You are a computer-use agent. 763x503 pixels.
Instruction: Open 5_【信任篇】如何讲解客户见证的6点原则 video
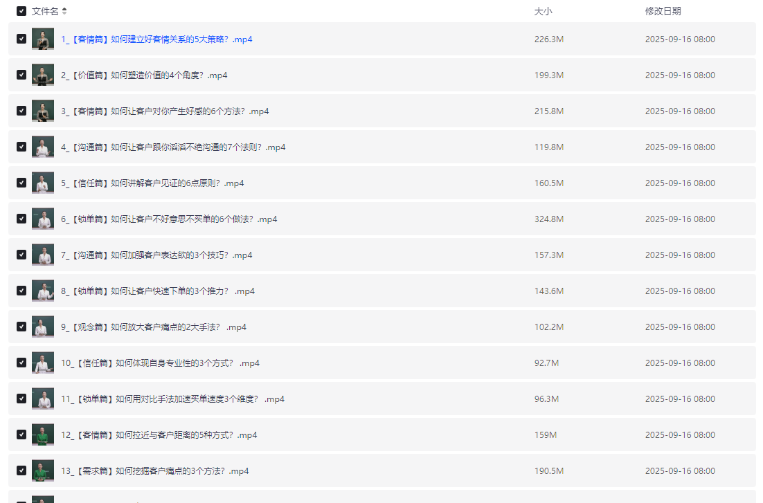tap(152, 183)
